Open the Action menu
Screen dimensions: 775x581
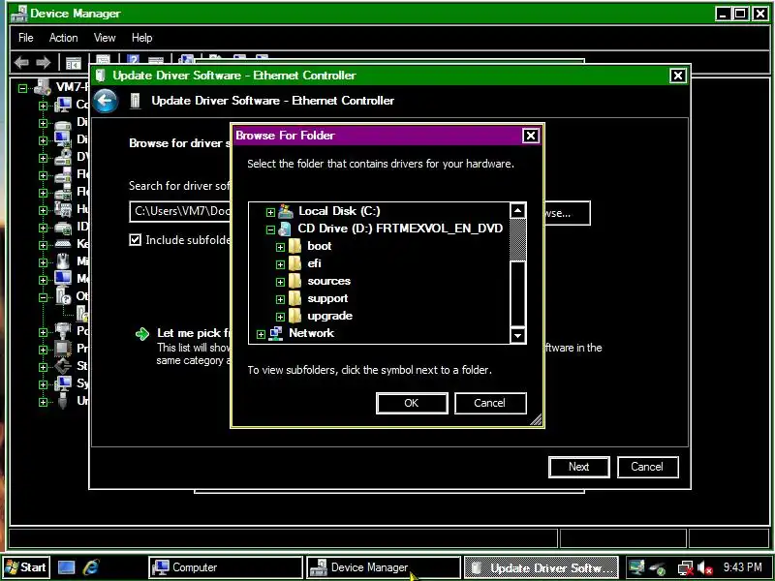pos(63,38)
